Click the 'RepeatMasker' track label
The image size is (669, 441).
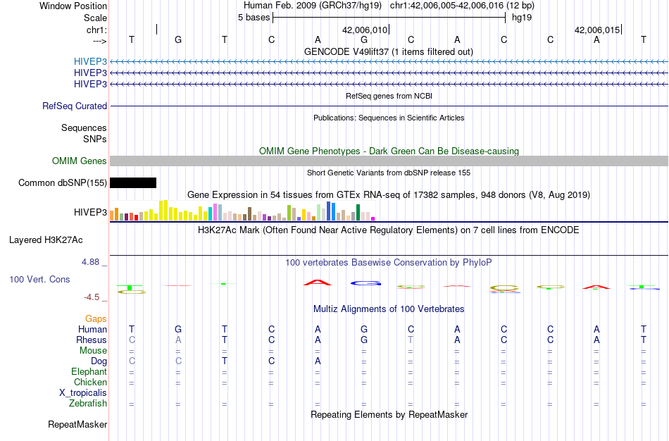(77, 424)
